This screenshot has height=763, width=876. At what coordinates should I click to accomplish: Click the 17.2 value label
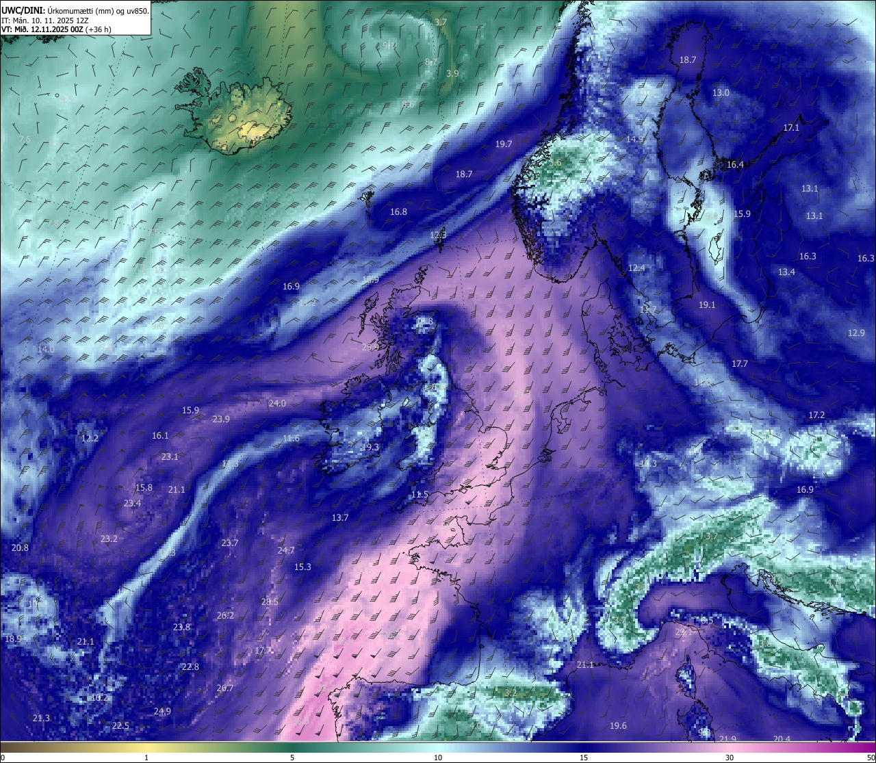pos(816,415)
